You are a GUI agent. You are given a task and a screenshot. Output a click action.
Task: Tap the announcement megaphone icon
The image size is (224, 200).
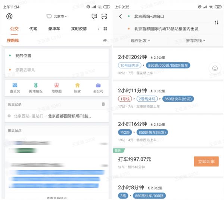pos(105,41)
